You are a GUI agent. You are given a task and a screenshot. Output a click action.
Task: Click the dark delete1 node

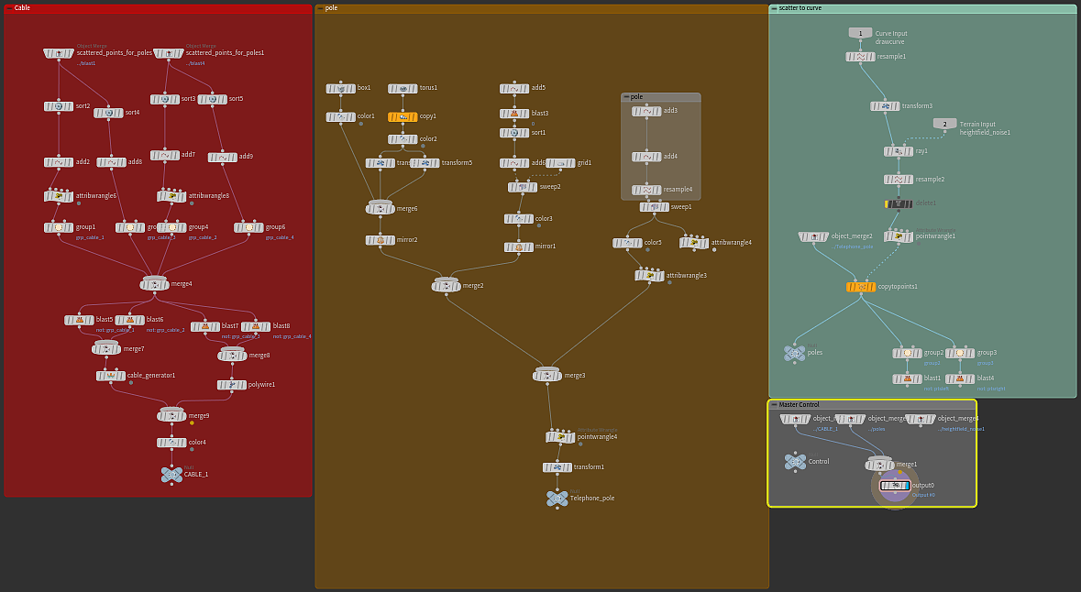(x=899, y=204)
